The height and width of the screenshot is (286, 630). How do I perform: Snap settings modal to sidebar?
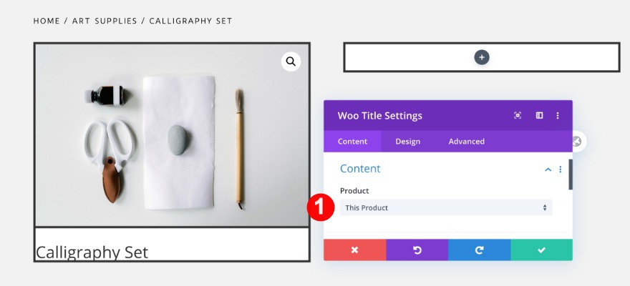coord(539,116)
